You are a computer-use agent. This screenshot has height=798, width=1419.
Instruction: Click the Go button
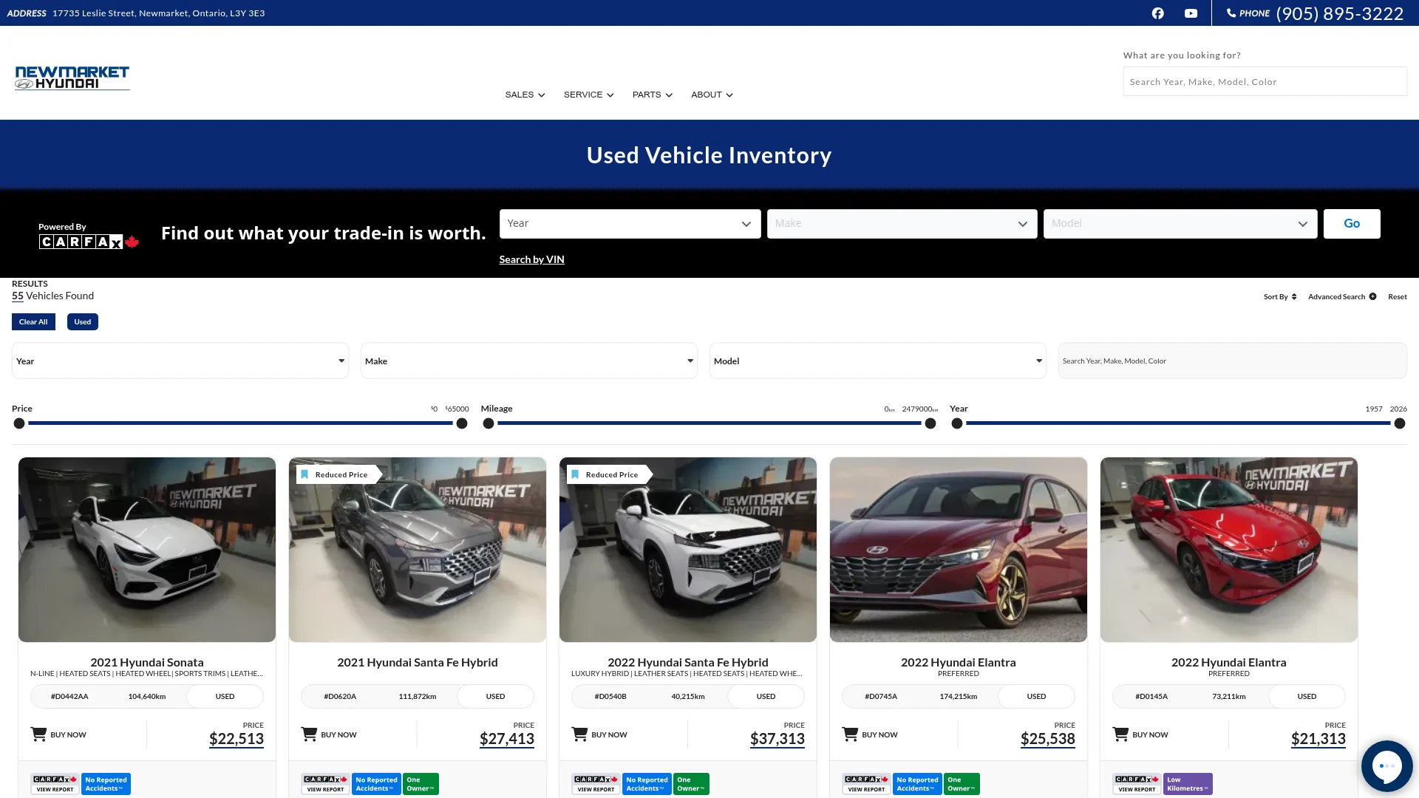pyautogui.click(x=1352, y=224)
